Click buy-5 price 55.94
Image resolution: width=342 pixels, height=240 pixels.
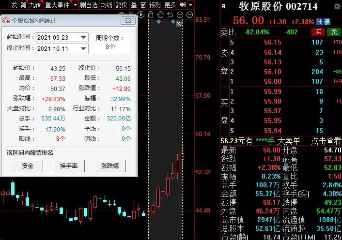tap(273, 131)
